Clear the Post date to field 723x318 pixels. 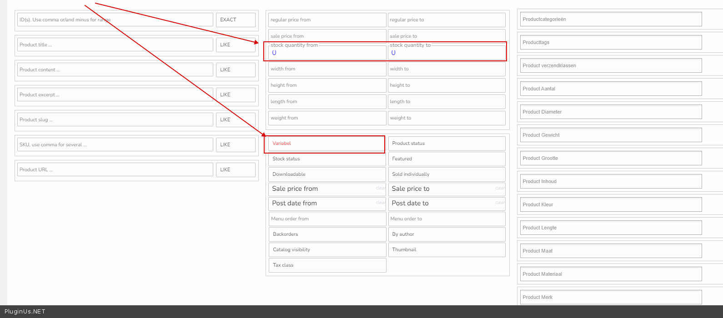[x=500, y=203]
